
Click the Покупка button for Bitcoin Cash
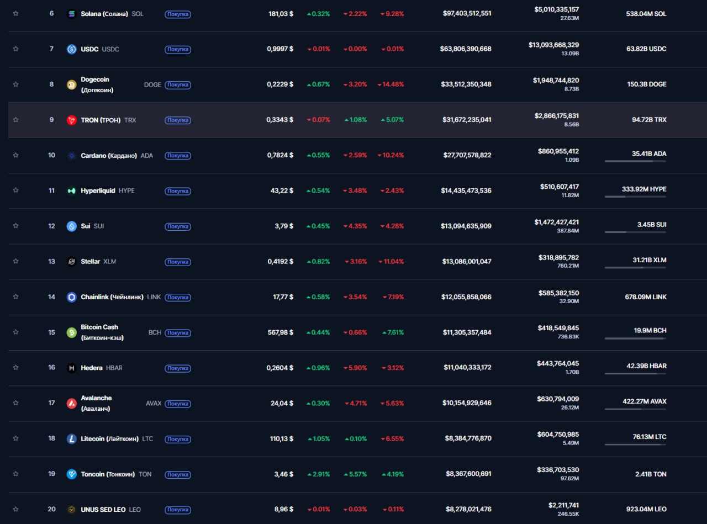pyautogui.click(x=178, y=333)
